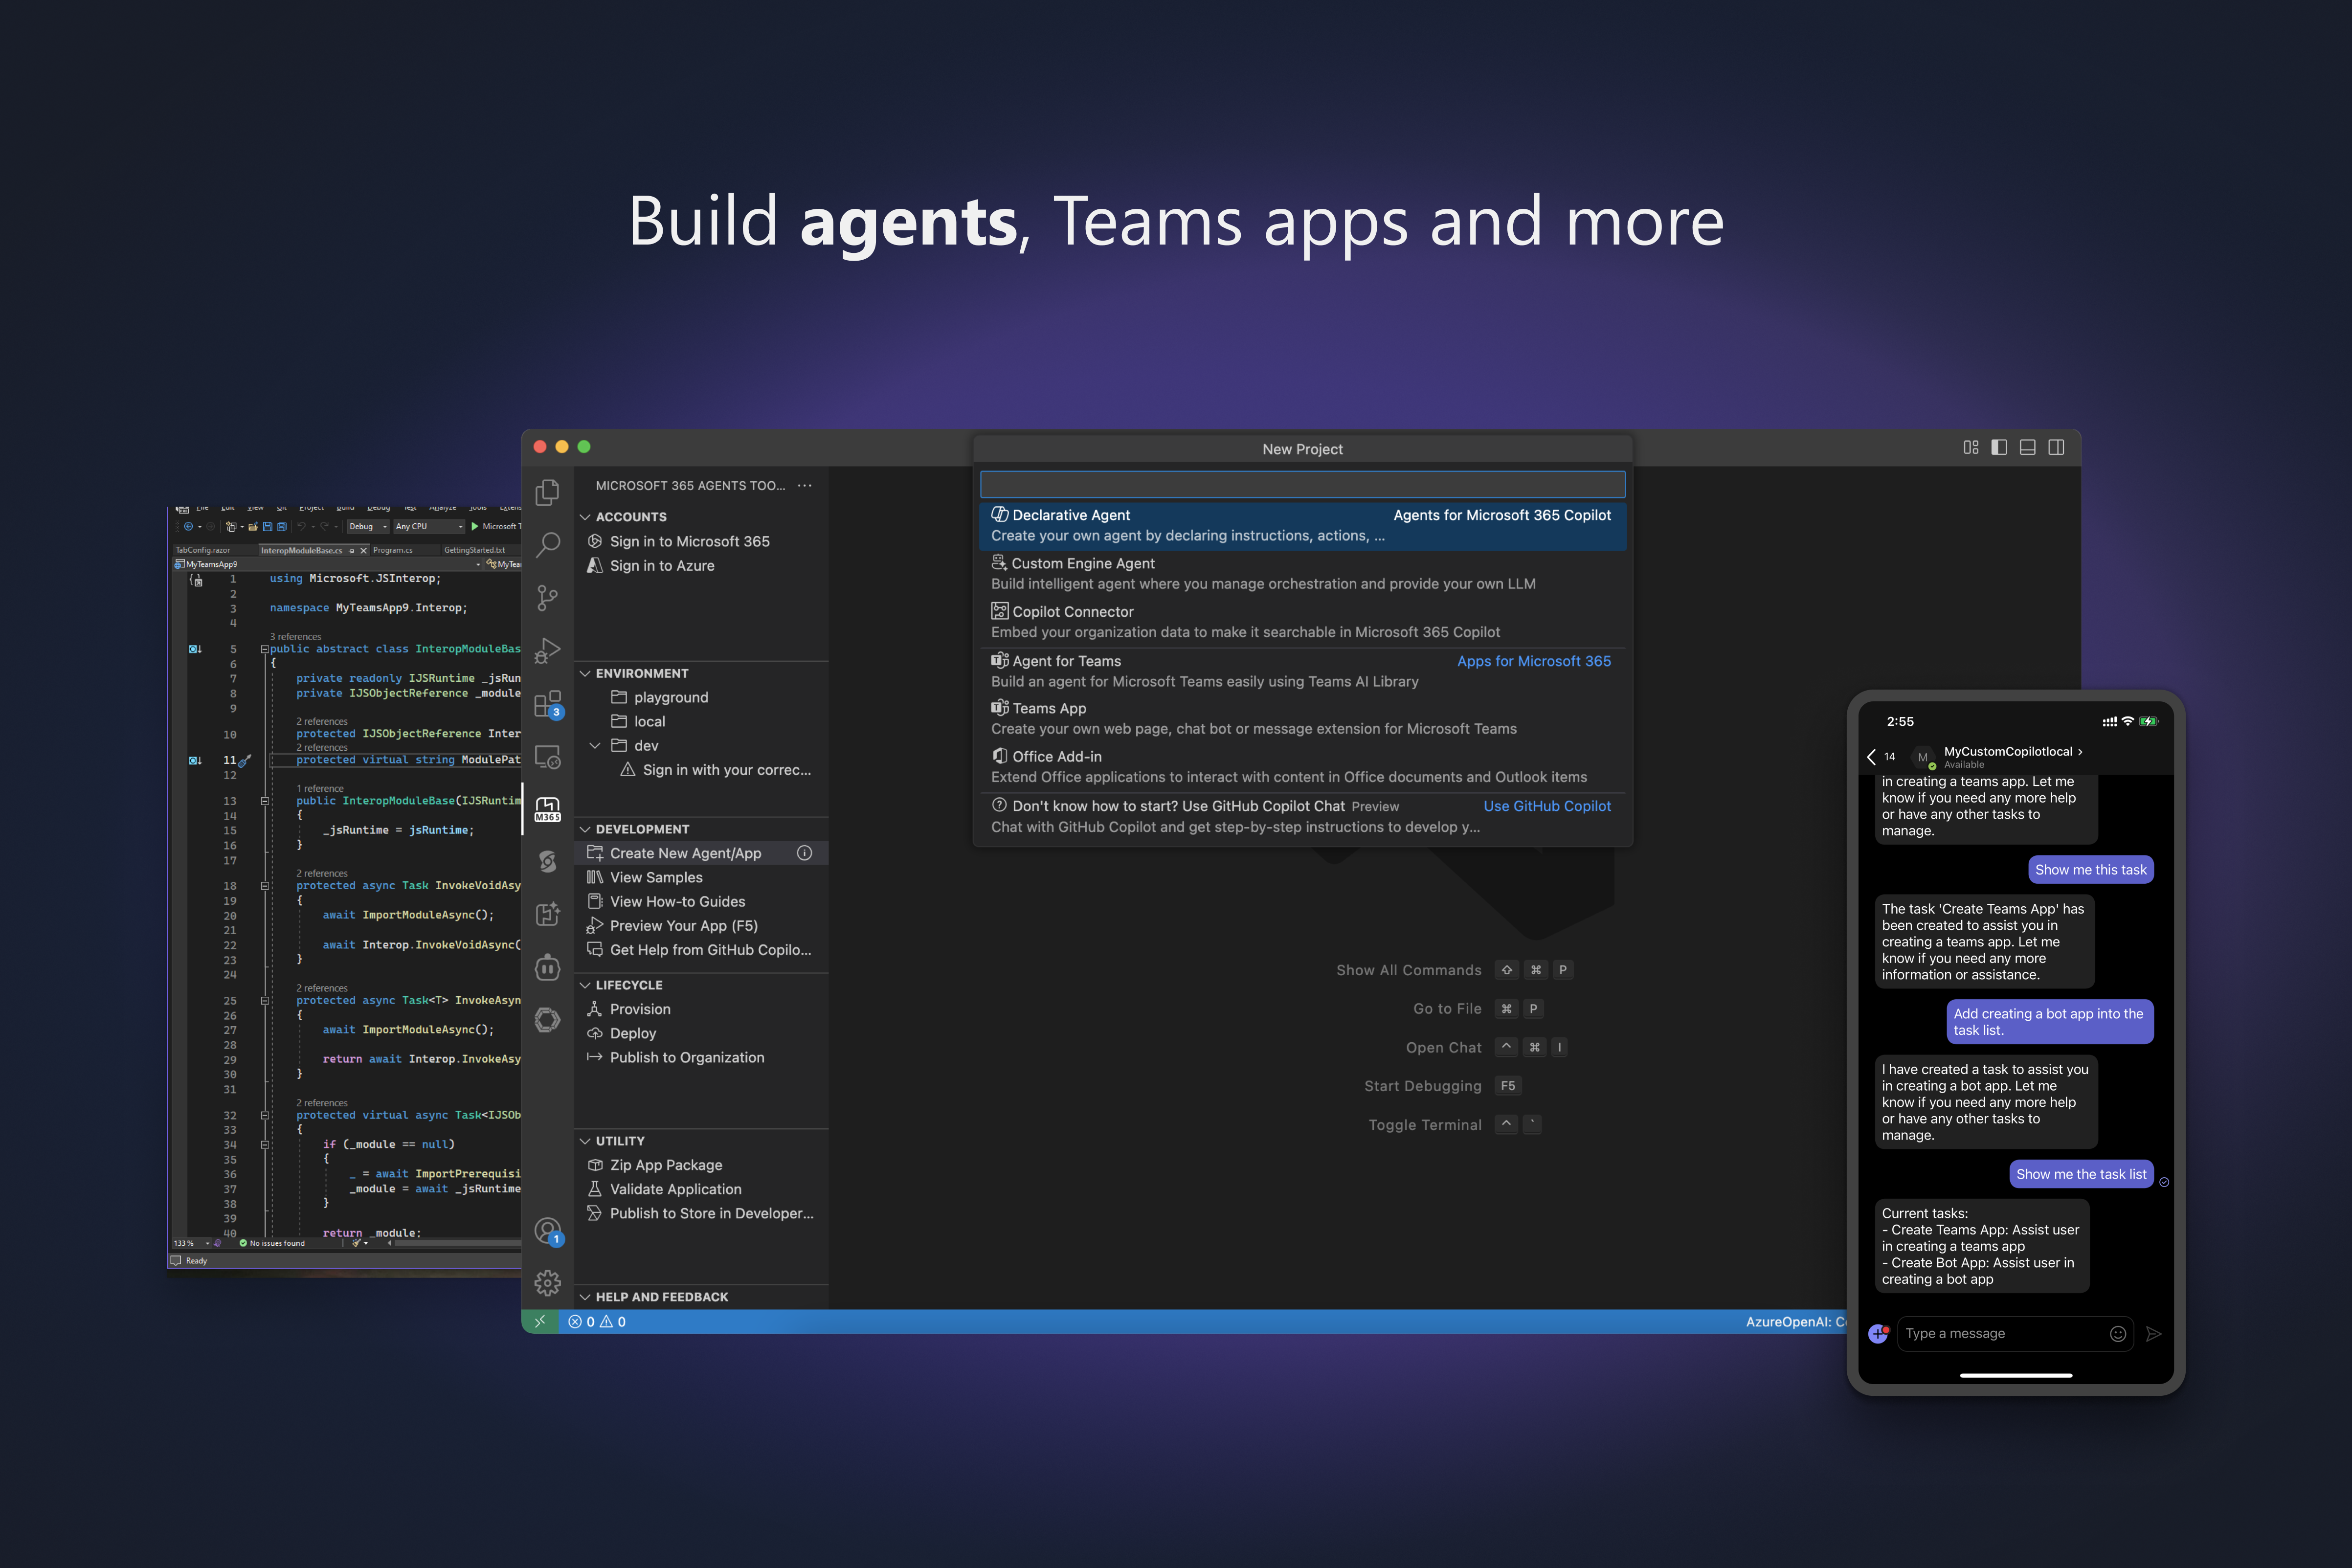This screenshot has height=1568, width=2352.
Task: Open Run and Debug view icon
Action: click(547, 651)
